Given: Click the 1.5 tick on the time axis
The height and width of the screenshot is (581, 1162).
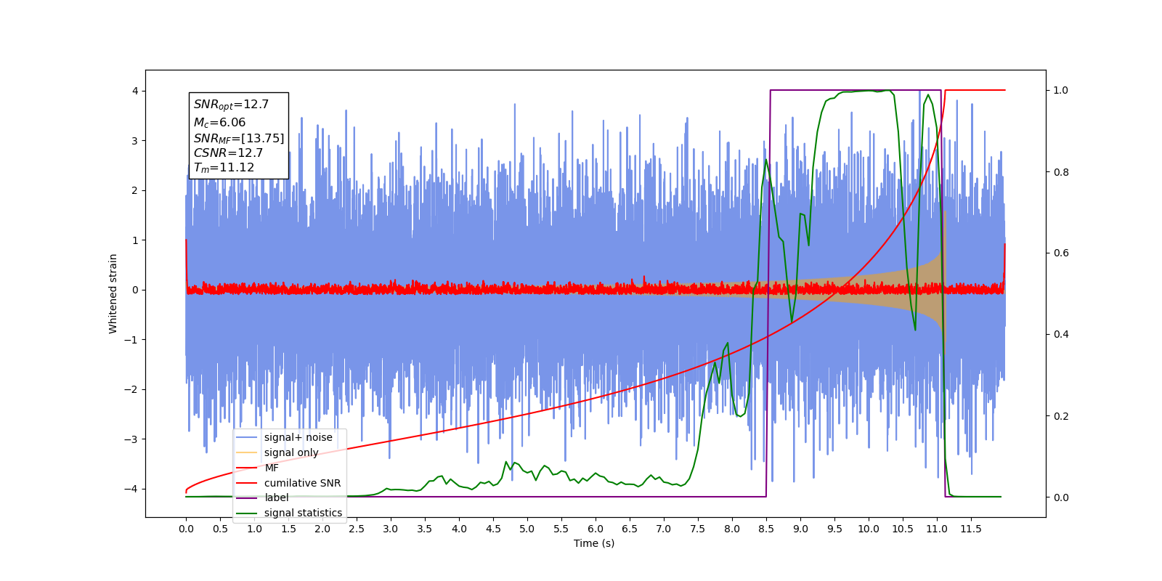Looking at the screenshot, I should click(288, 529).
